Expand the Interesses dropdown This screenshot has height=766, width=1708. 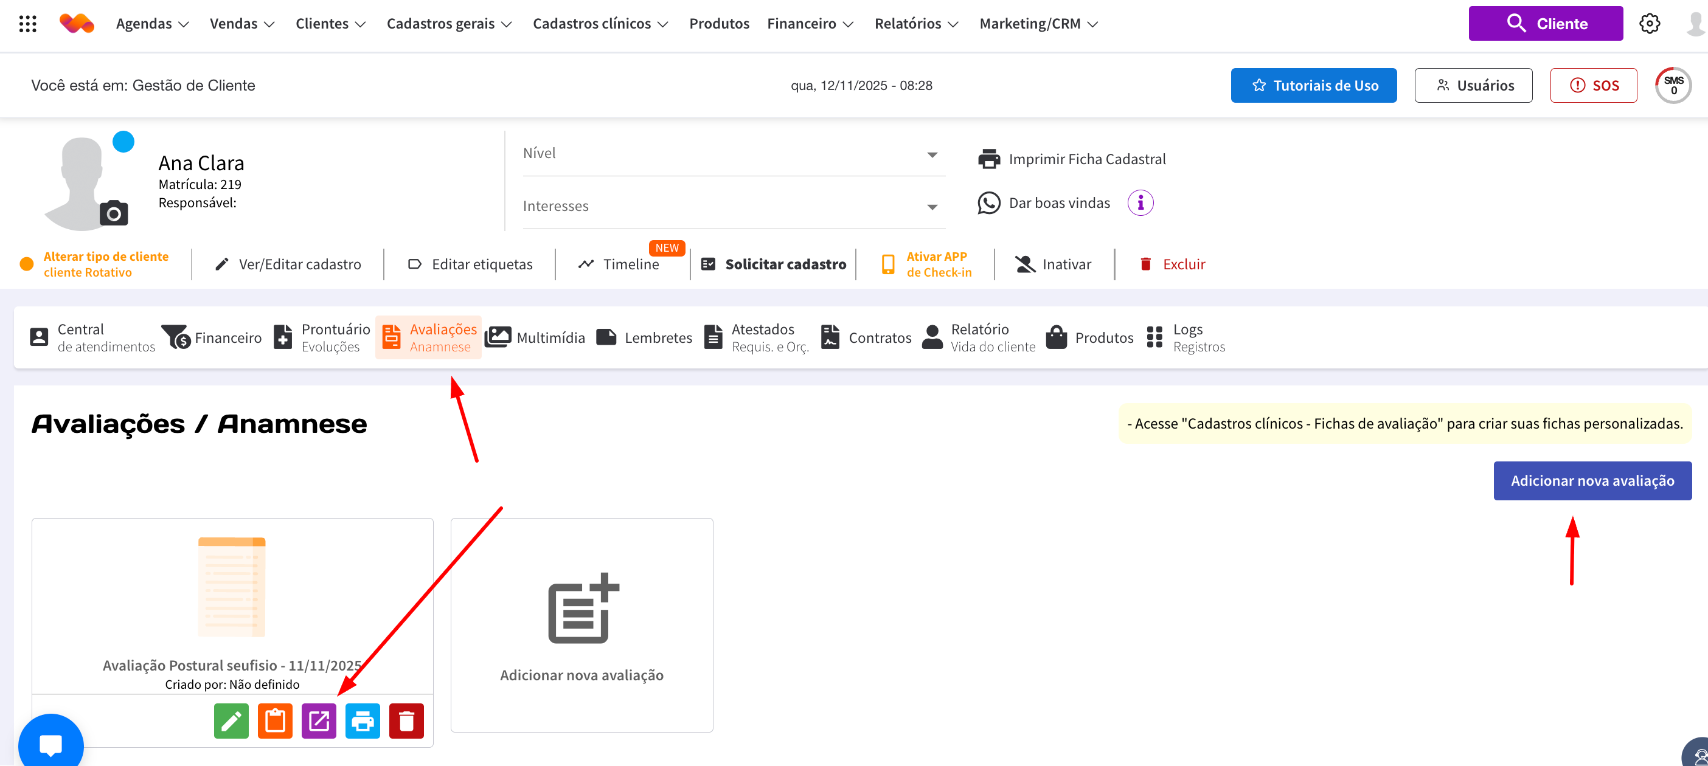(734, 206)
